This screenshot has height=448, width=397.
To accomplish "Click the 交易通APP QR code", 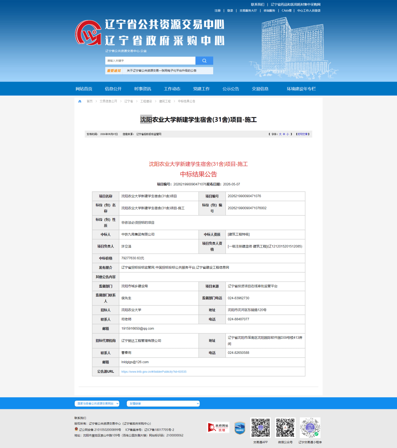I will tap(260, 427).
